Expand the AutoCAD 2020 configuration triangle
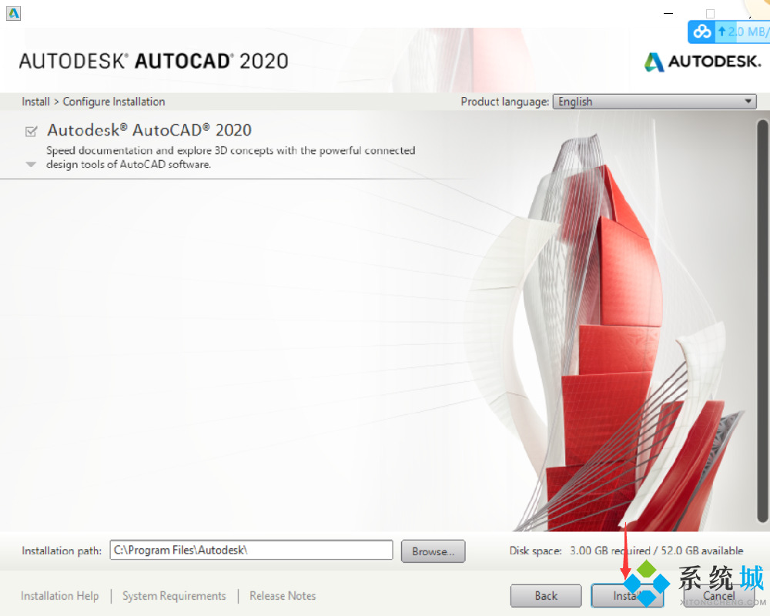The width and height of the screenshot is (770, 616). pyautogui.click(x=31, y=164)
